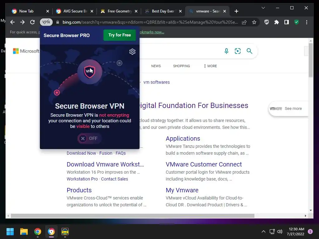Viewport: 319px width, 239px height.
Task: Switch to the AVG Secure Browser tab
Action: [75, 11]
